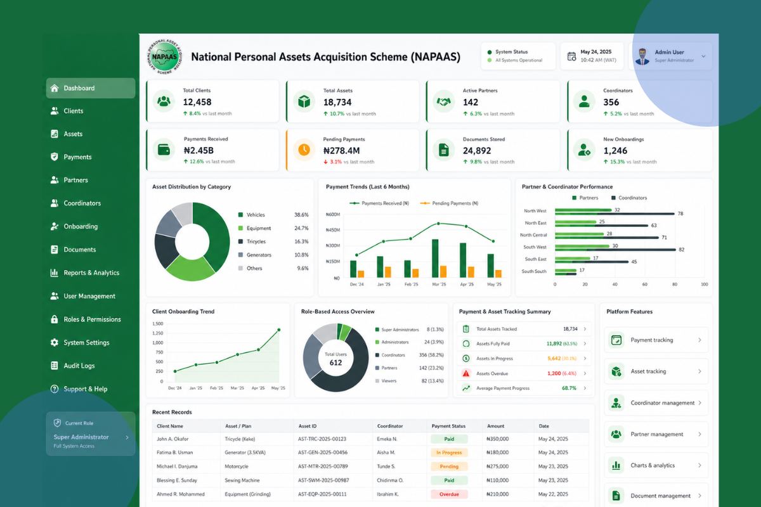Click asset ID AST-GEN-2025-00456
The image size is (761, 507).
point(322,452)
